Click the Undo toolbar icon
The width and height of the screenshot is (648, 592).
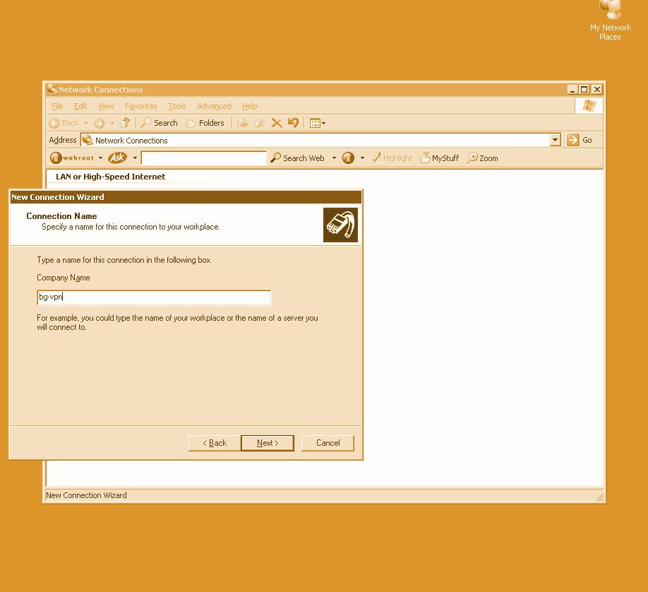coord(293,123)
